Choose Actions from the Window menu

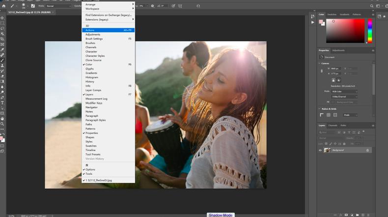click(109, 30)
